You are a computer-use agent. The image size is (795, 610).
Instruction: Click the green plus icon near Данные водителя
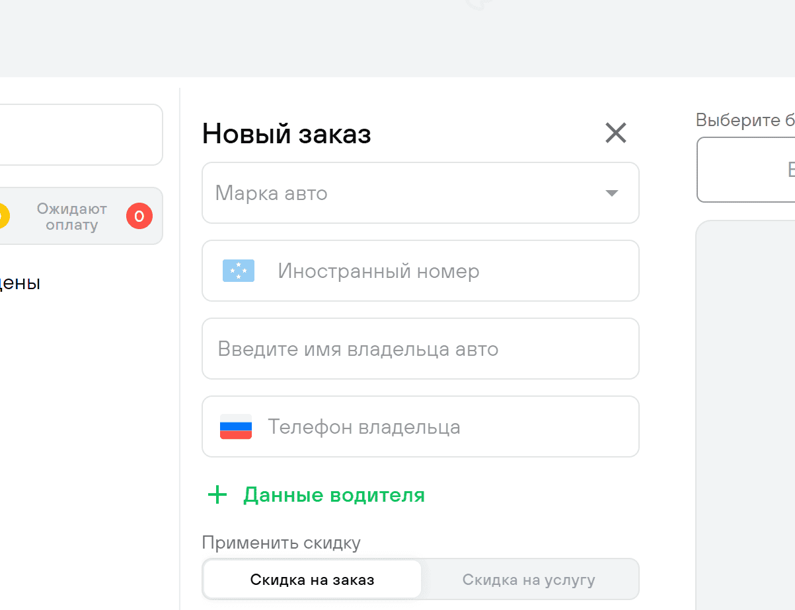pos(217,494)
